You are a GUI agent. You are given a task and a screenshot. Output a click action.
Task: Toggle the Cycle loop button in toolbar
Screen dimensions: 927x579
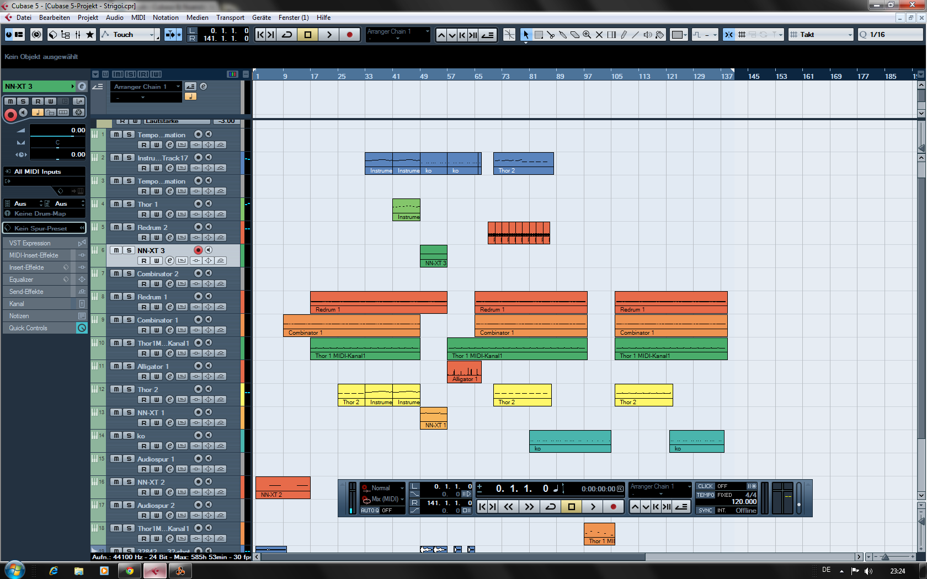pos(287,35)
